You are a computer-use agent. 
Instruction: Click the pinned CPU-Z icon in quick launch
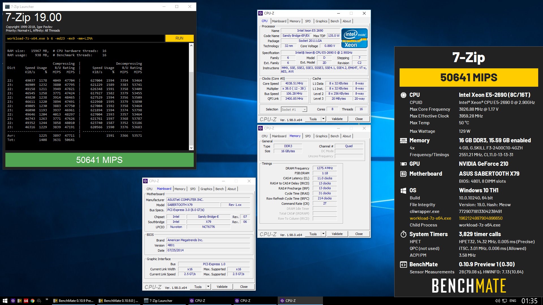click(x=13, y=301)
